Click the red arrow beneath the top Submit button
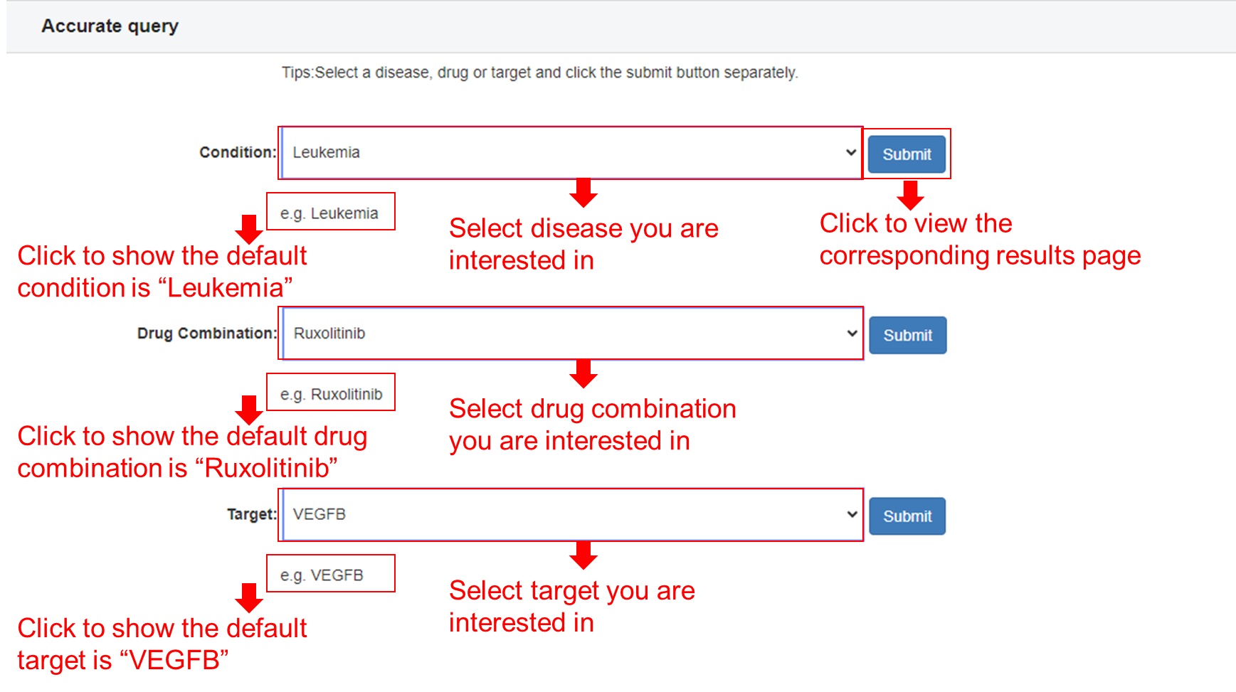The height and width of the screenshot is (692, 1236). 910,195
